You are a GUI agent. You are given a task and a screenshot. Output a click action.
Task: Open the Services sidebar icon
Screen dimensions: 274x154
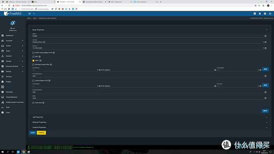pos(3,76)
